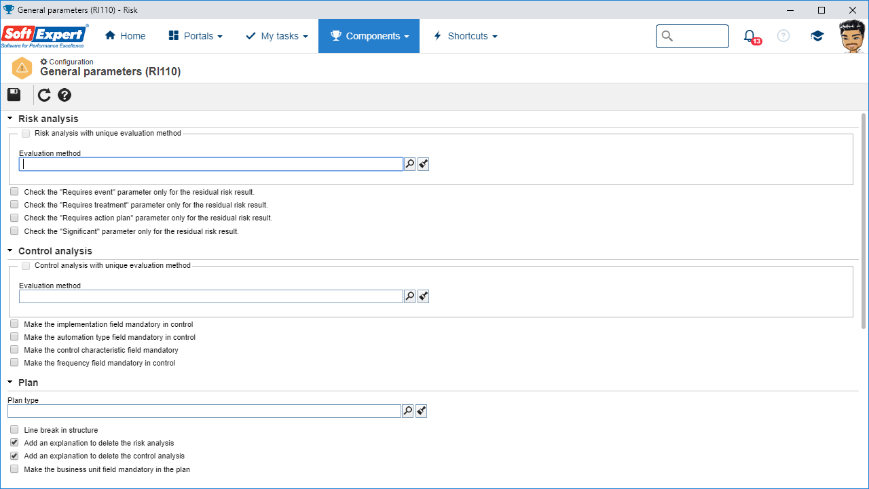Uncheck explanation to delete the risk analysis
The height and width of the screenshot is (489, 869).
(x=14, y=443)
